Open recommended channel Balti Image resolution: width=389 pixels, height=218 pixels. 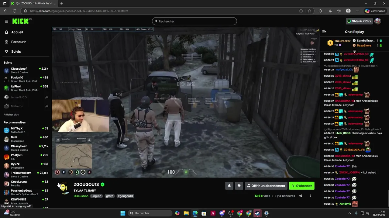26,139
